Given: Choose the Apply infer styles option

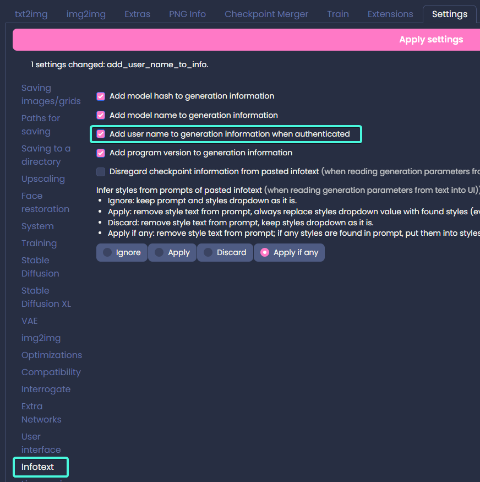Looking at the screenshot, I should coord(172,252).
